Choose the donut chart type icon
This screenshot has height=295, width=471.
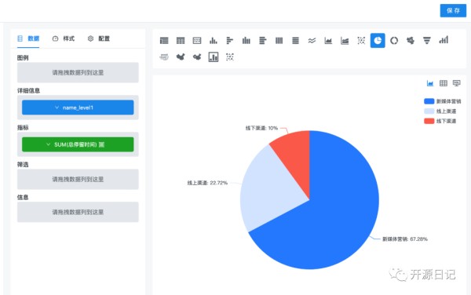click(x=394, y=41)
